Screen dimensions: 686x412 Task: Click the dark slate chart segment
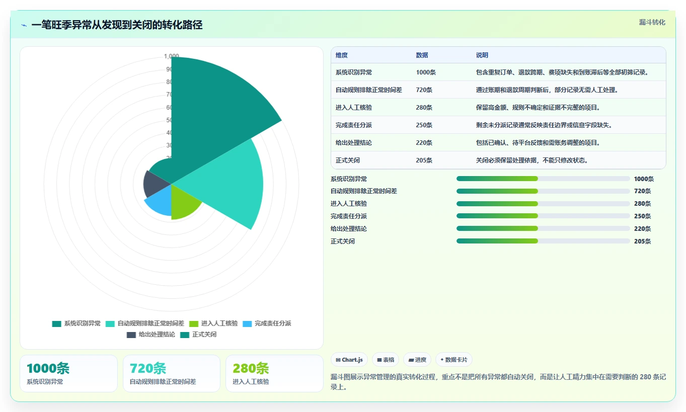point(156,184)
